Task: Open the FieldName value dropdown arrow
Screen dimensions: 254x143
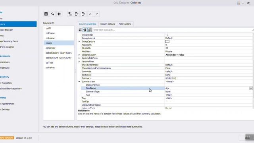Action: click(251, 88)
